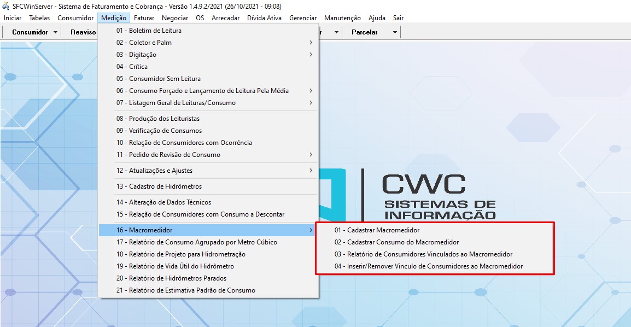Choose Relatório de Hidrômetros Parados
The width and height of the screenshot is (631, 327).
(171, 278)
